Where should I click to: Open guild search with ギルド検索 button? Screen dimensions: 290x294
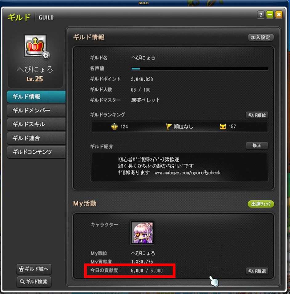click(34, 282)
